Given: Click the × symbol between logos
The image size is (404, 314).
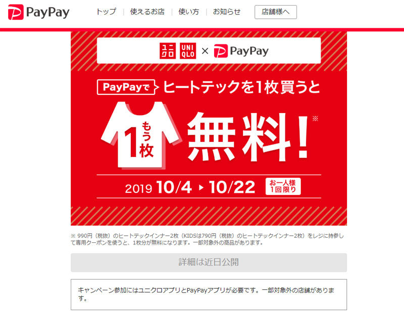Looking at the screenshot, I should [x=205, y=51].
